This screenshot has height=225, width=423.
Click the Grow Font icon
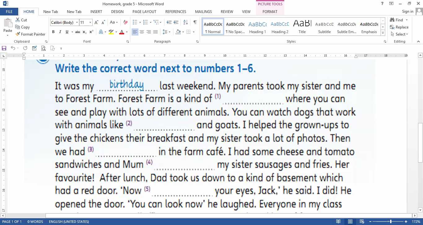96,22
